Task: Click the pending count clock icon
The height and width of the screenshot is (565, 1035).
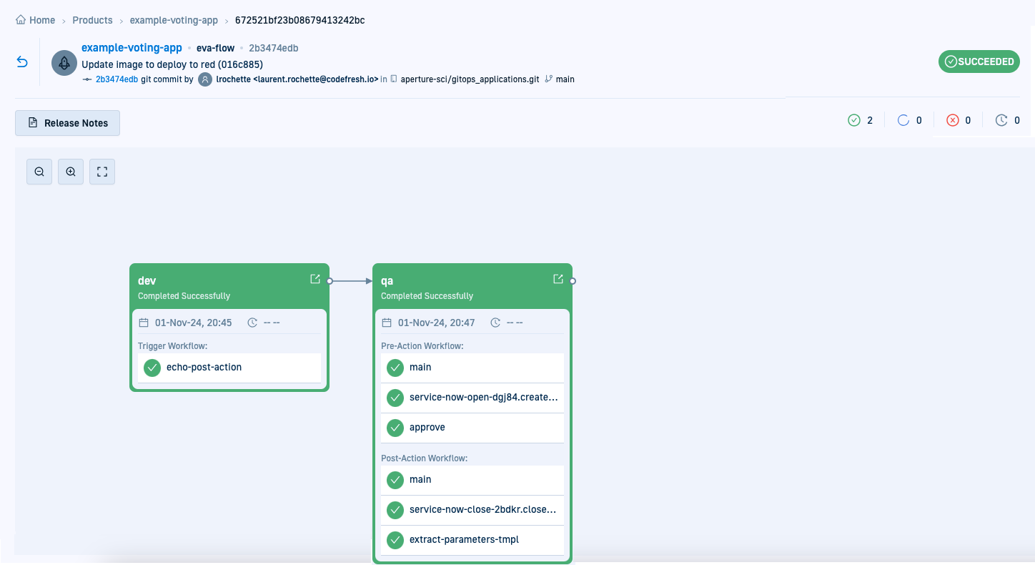Action: (x=1001, y=120)
